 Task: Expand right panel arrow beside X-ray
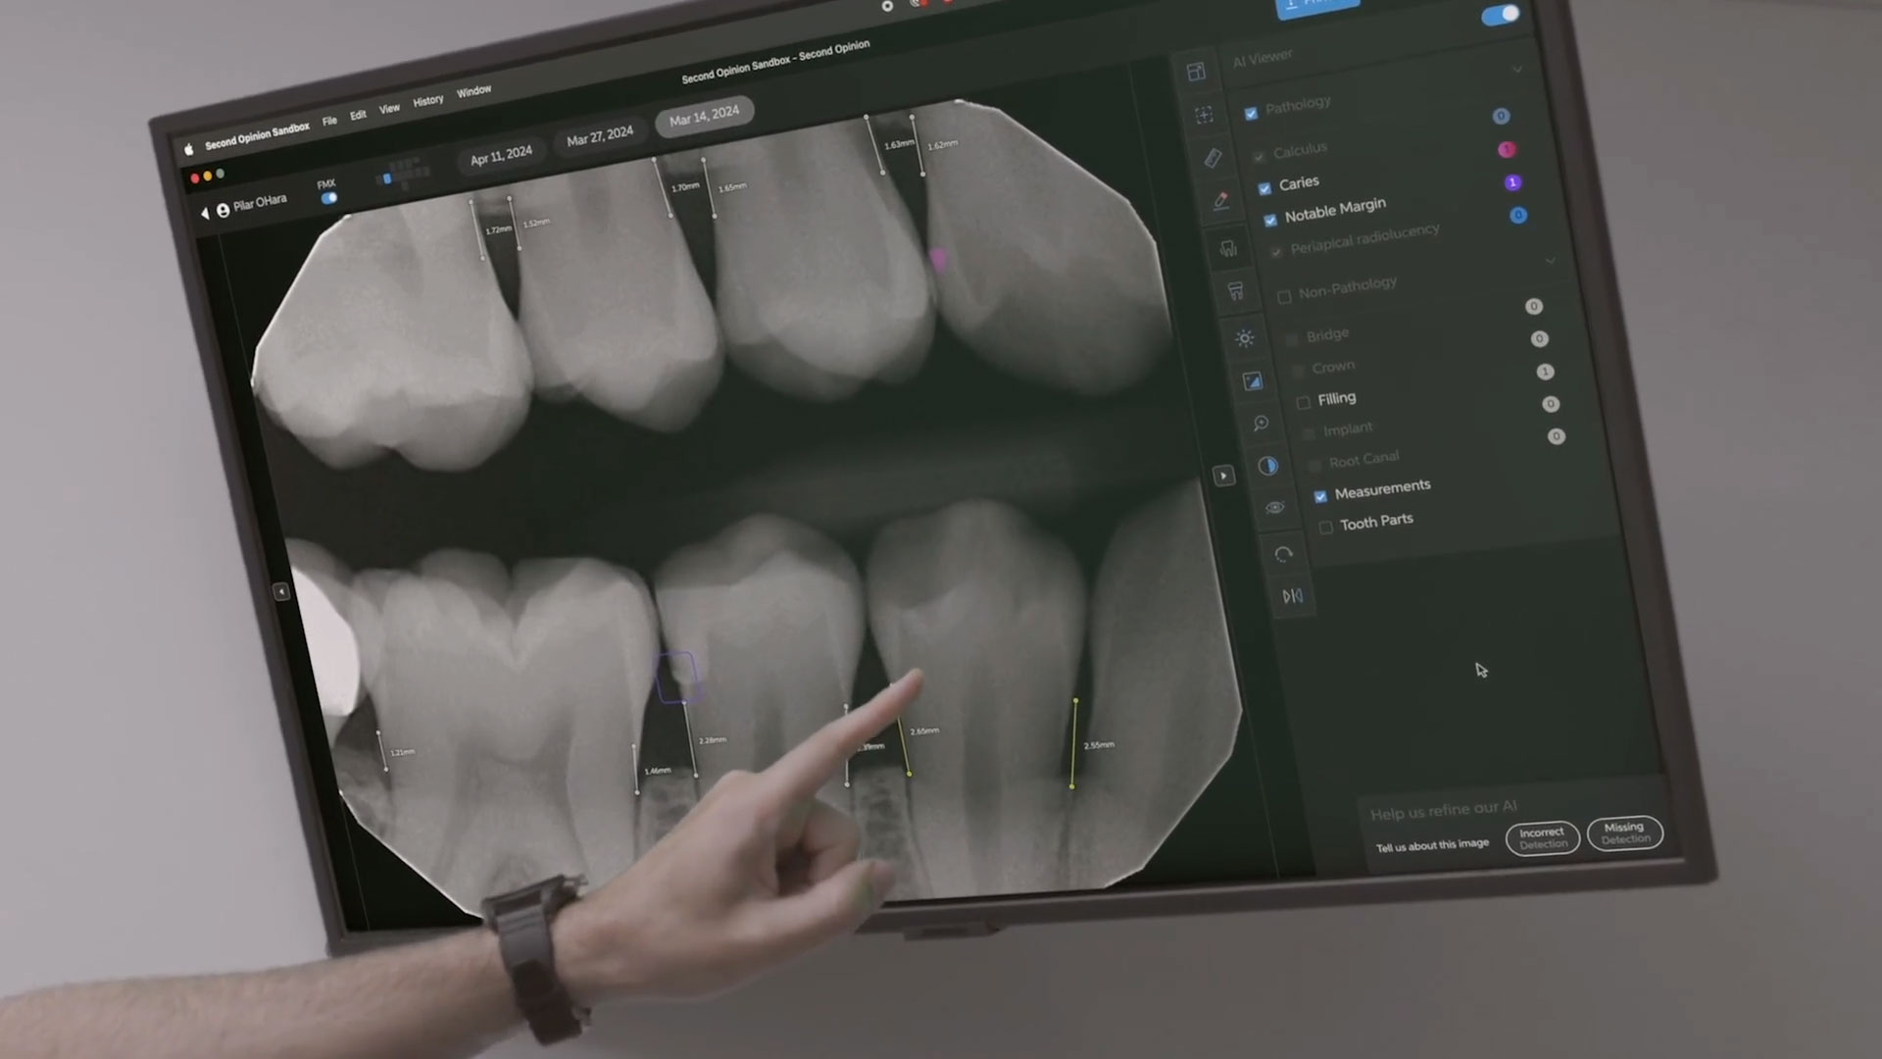(1223, 476)
